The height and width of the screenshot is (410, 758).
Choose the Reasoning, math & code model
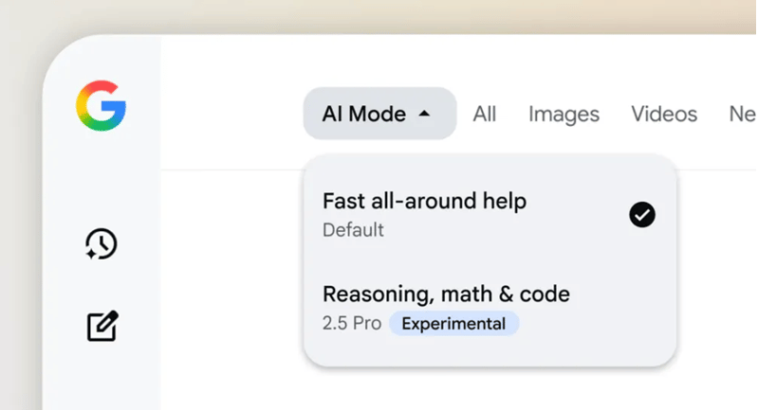tap(490, 309)
